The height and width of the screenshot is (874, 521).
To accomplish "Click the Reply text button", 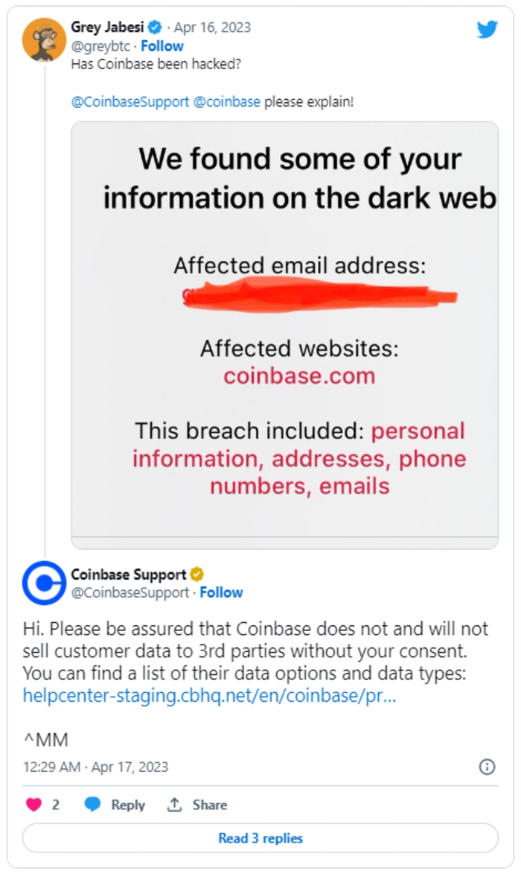I will [x=128, y=805].
